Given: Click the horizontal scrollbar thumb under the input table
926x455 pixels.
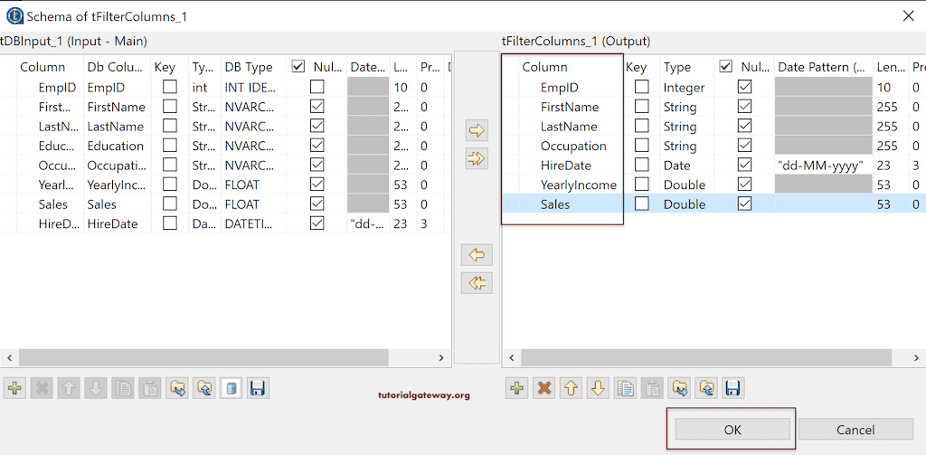Looking at the screenshot, I should tap(203, 357).
